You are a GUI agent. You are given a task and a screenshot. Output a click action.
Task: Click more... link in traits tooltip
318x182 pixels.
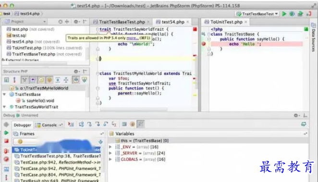(133, 38)
